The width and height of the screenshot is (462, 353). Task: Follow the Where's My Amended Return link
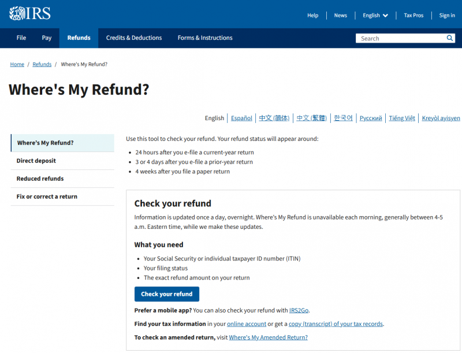(x=268, y=337)
